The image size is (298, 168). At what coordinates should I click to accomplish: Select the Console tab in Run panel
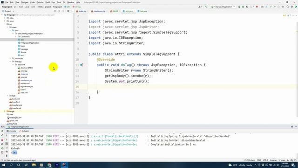point(11,131)
